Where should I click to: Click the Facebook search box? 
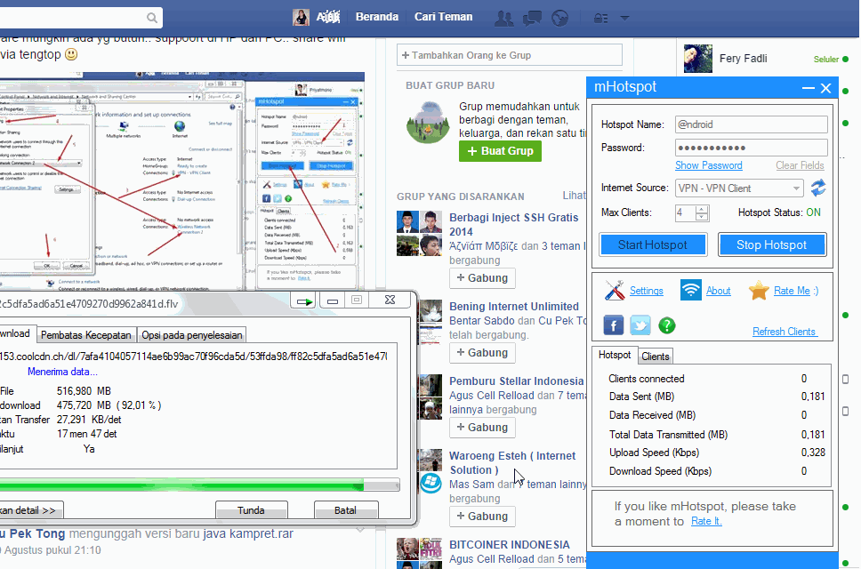[81, 18]
